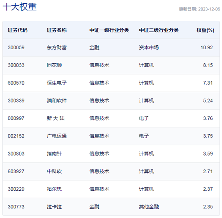Viewport: 222px width, 218px height.
Task: Select stock name 新大陆
Action: click(x=55, y=118)
